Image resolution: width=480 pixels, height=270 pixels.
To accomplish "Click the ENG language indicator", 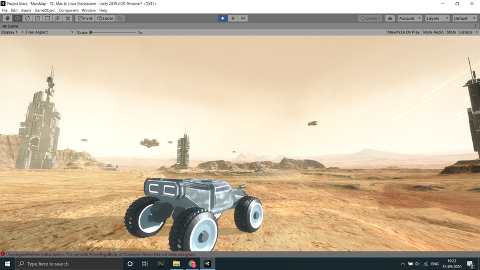I will [434, 264].
